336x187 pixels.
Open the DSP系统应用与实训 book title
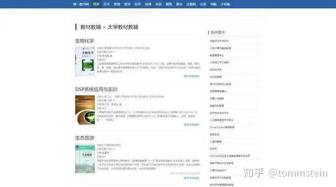(x=96, y=90)
